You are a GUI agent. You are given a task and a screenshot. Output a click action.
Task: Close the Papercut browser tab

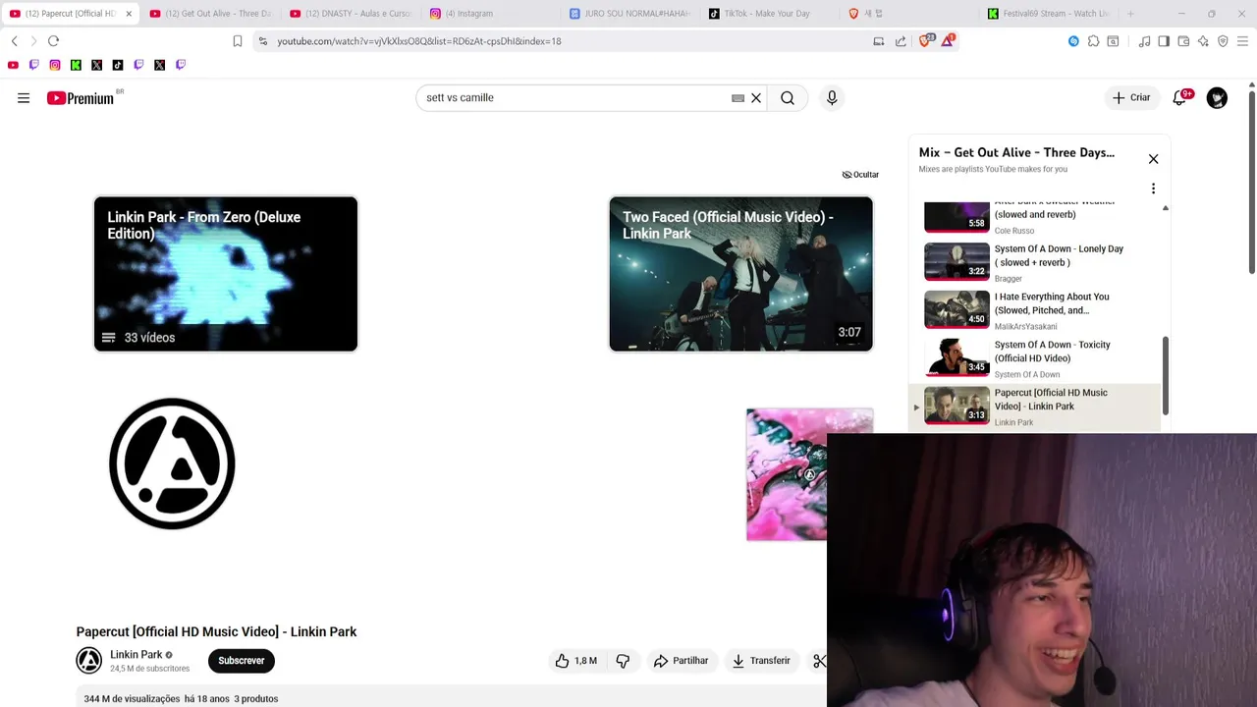(128, 14)
